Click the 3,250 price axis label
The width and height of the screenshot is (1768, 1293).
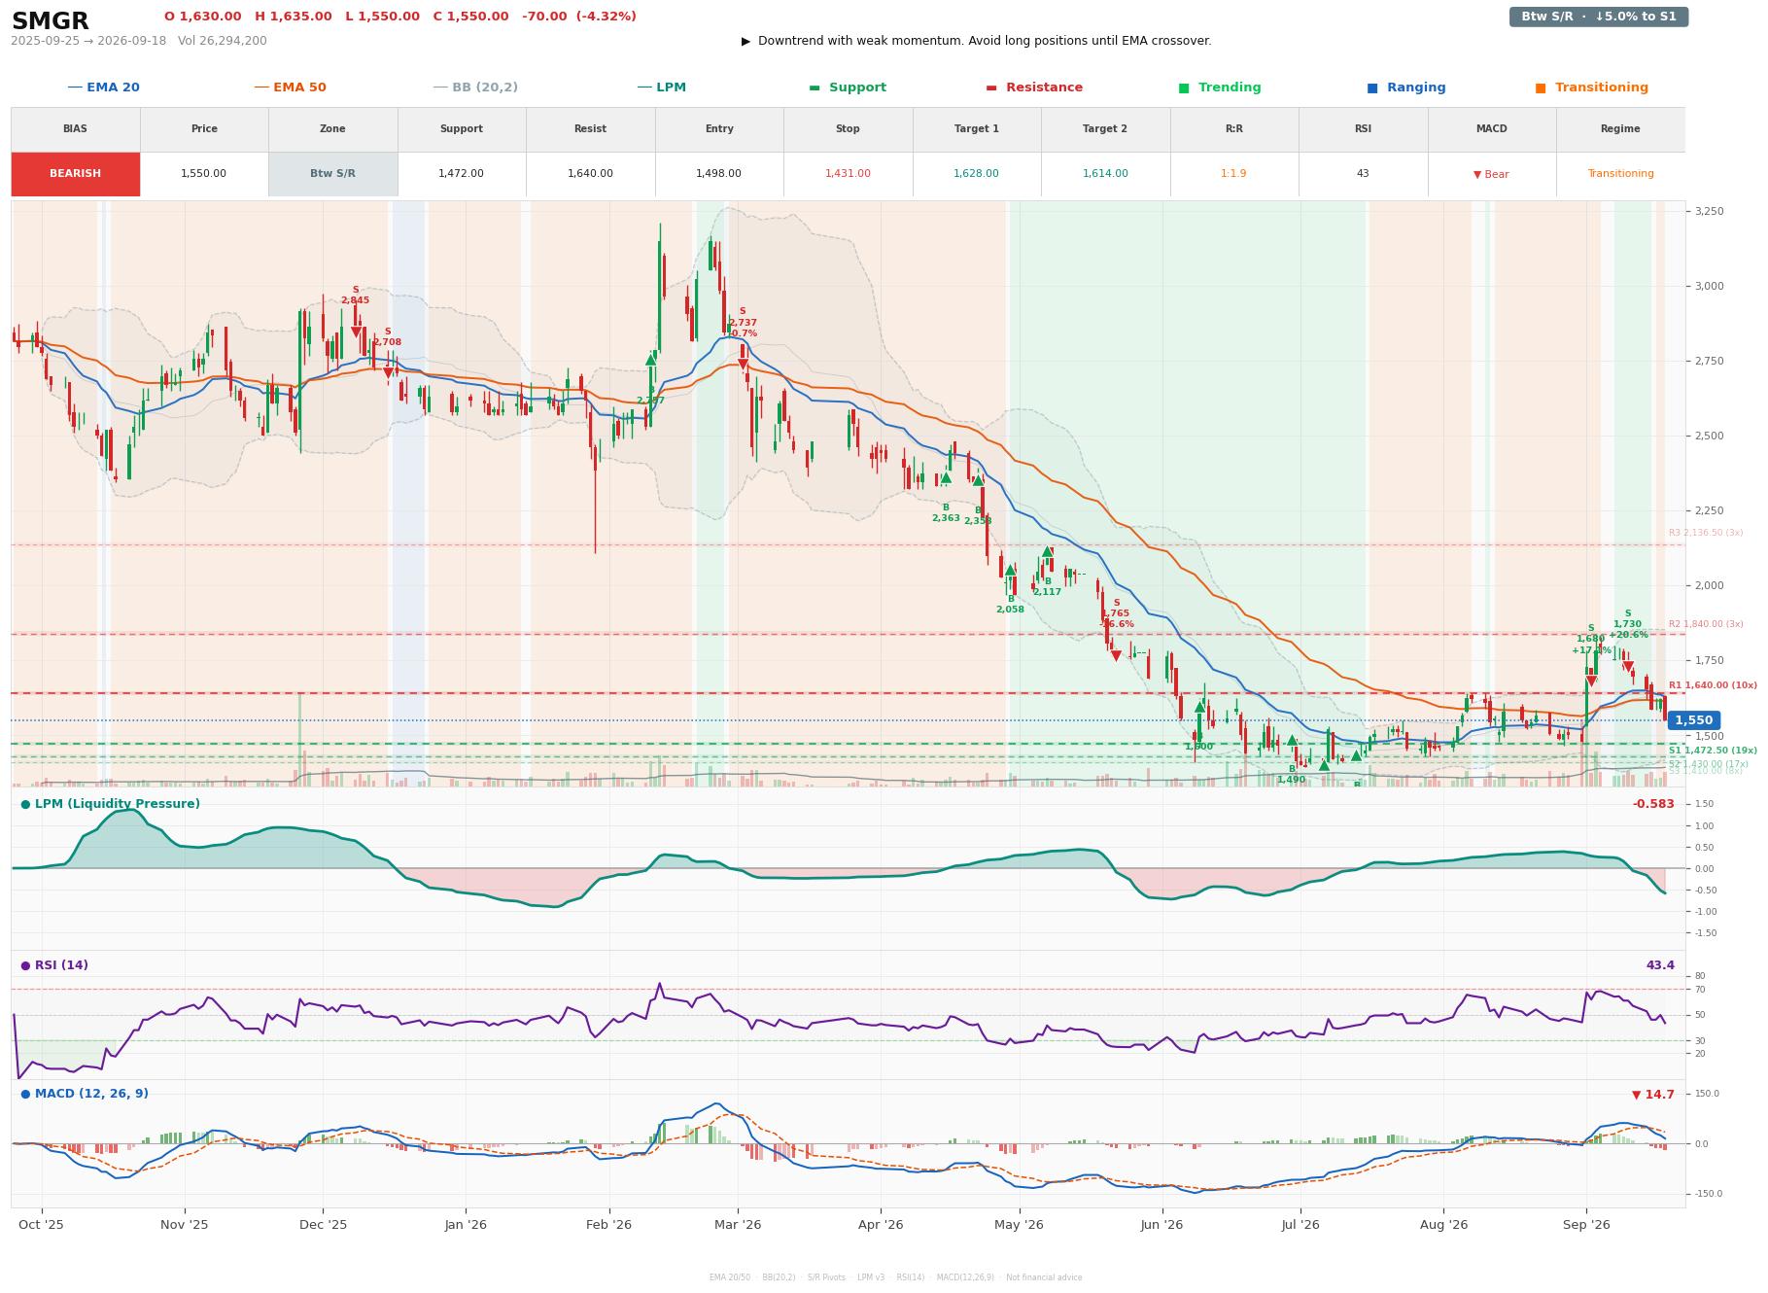pos(1710,211)
